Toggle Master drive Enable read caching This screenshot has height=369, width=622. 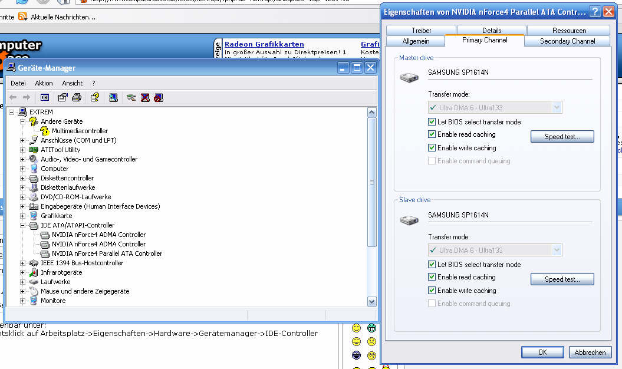pos(432,134)
